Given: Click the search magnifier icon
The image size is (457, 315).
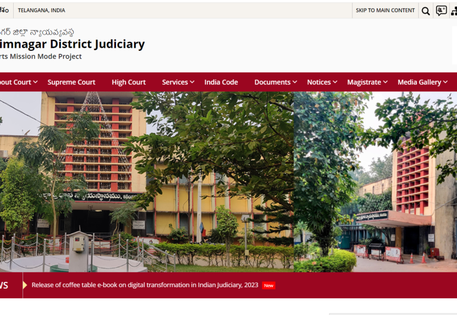Looking at the screenshot, I should [425, 10].
